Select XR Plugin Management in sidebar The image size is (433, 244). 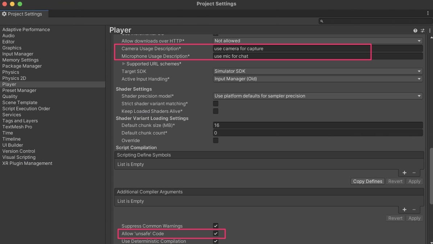(27, 163)
